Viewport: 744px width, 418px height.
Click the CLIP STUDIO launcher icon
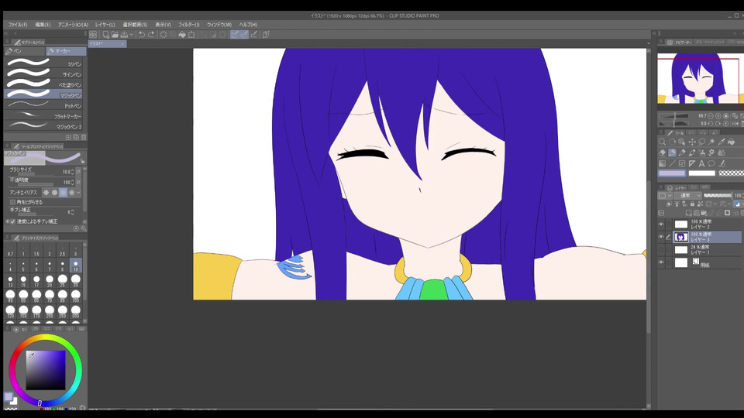coord(93,35)
